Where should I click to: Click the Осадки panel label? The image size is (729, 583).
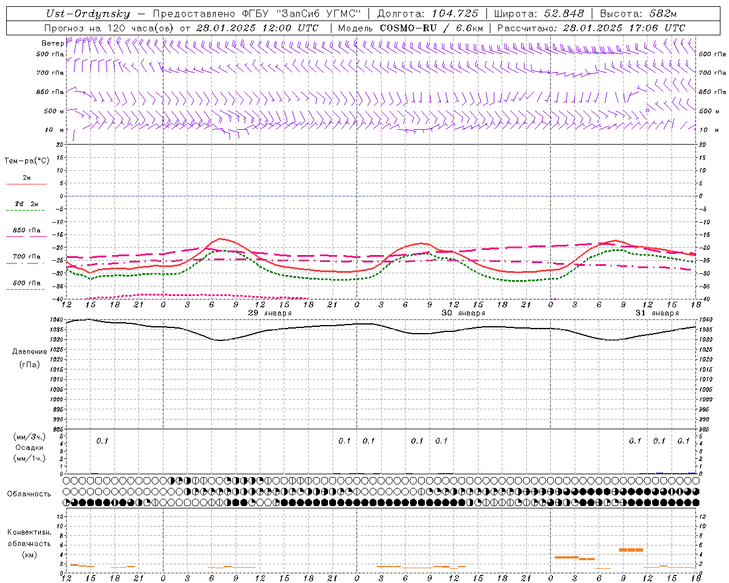pyautogui.click(x=30, y=447)
